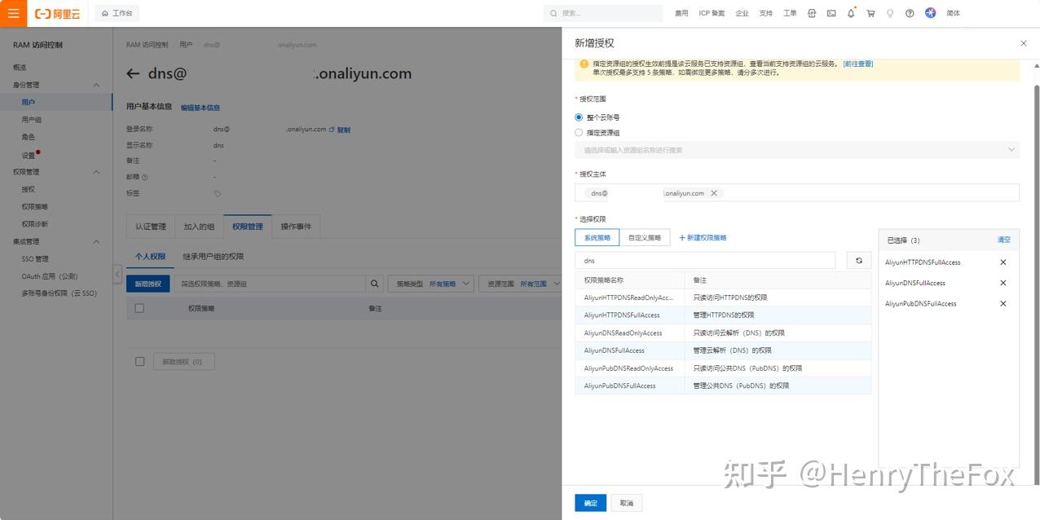
Task: Remove AliyunDNSFullAccess from selected policies
Action: (1003, 283)
